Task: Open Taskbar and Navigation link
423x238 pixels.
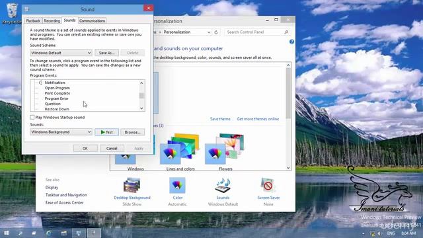Action: pos(66,195)
